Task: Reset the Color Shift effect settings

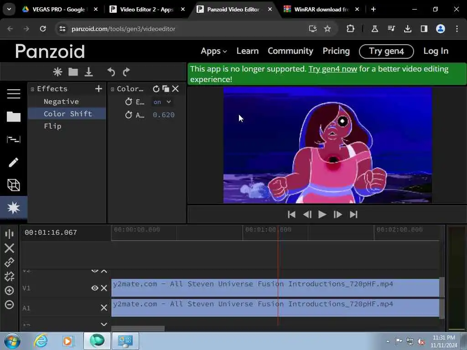Action: 156,89
